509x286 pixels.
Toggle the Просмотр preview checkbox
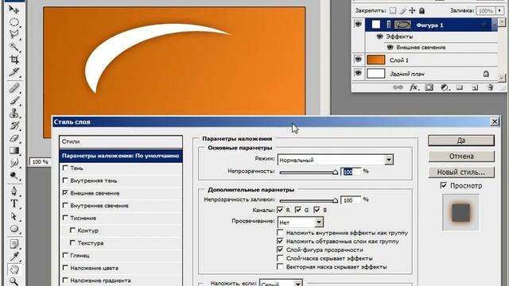tap(444, 185)
